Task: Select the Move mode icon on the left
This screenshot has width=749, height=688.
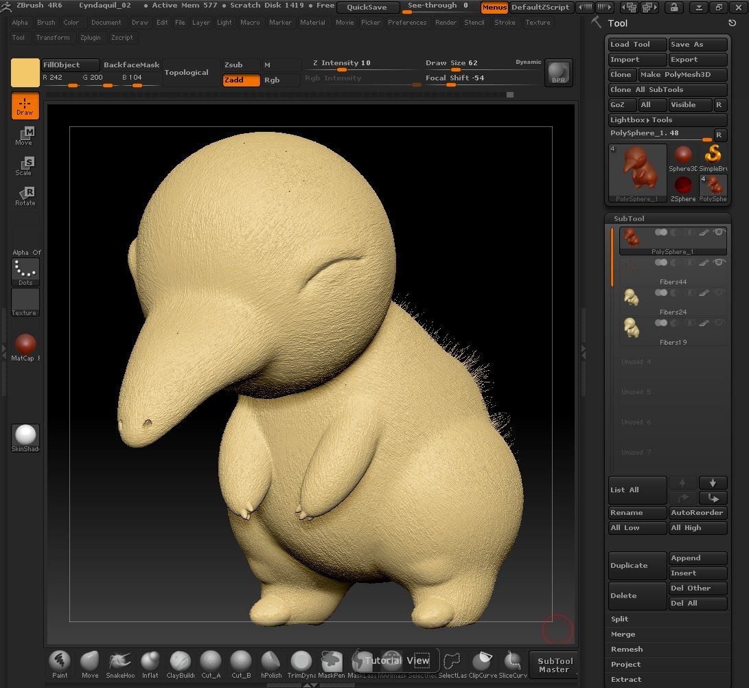Action: [x=25, y=135]
